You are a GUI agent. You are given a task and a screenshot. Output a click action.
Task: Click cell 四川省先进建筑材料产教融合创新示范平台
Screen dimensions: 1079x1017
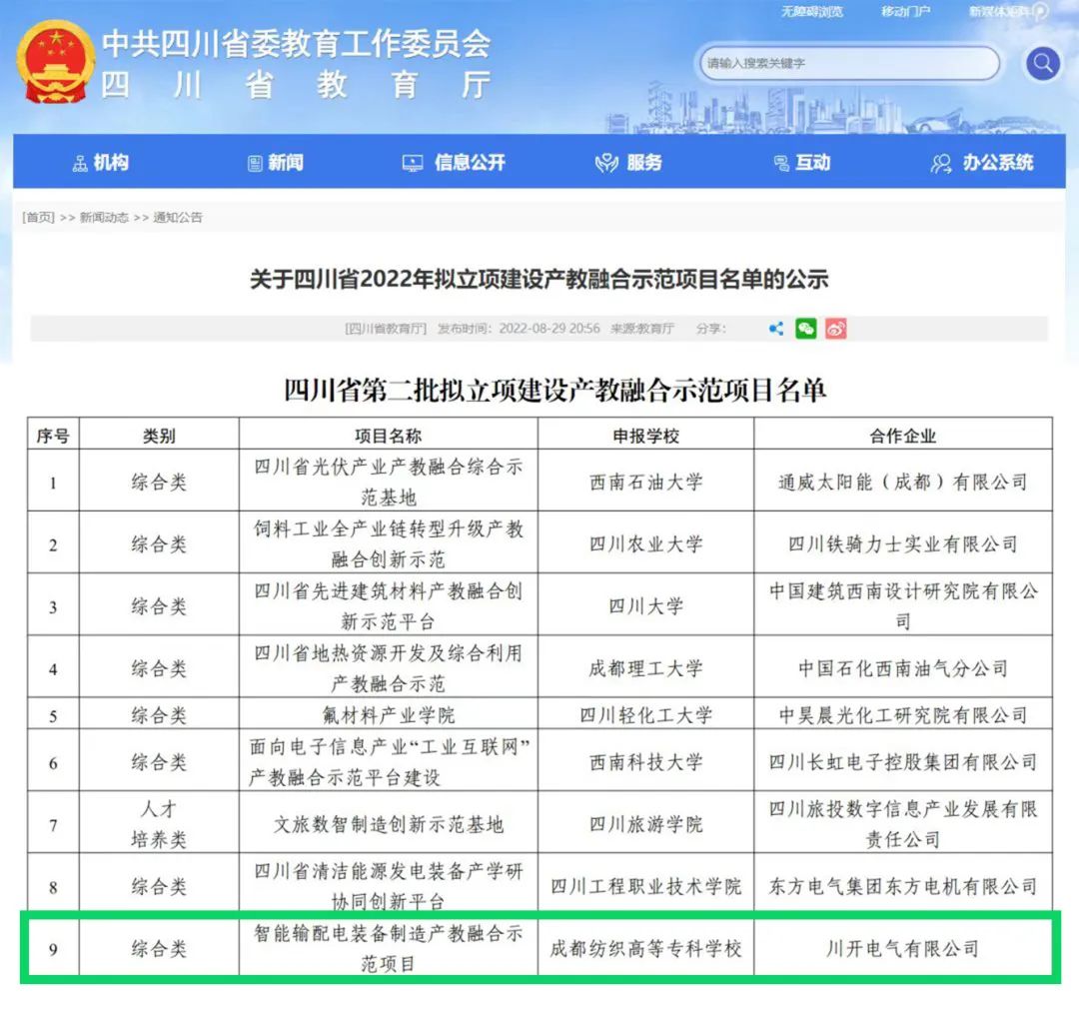coord(388,605)
